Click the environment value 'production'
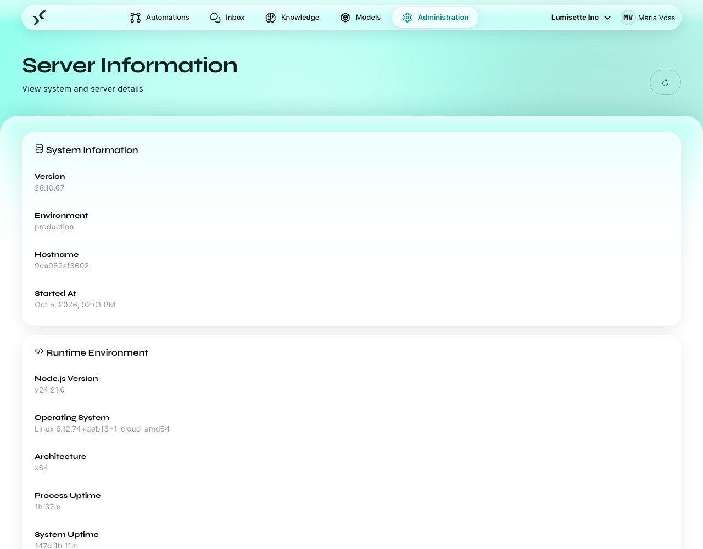The height and width of the screenshot is (549, 703). (54, 227)
